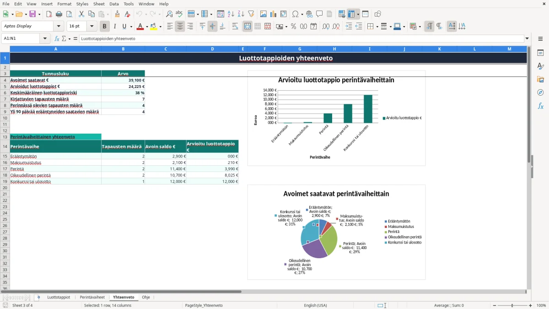Viewport: 549px width, 309px height.
Task: Increase the indent
Action: (x=349, y=27)
